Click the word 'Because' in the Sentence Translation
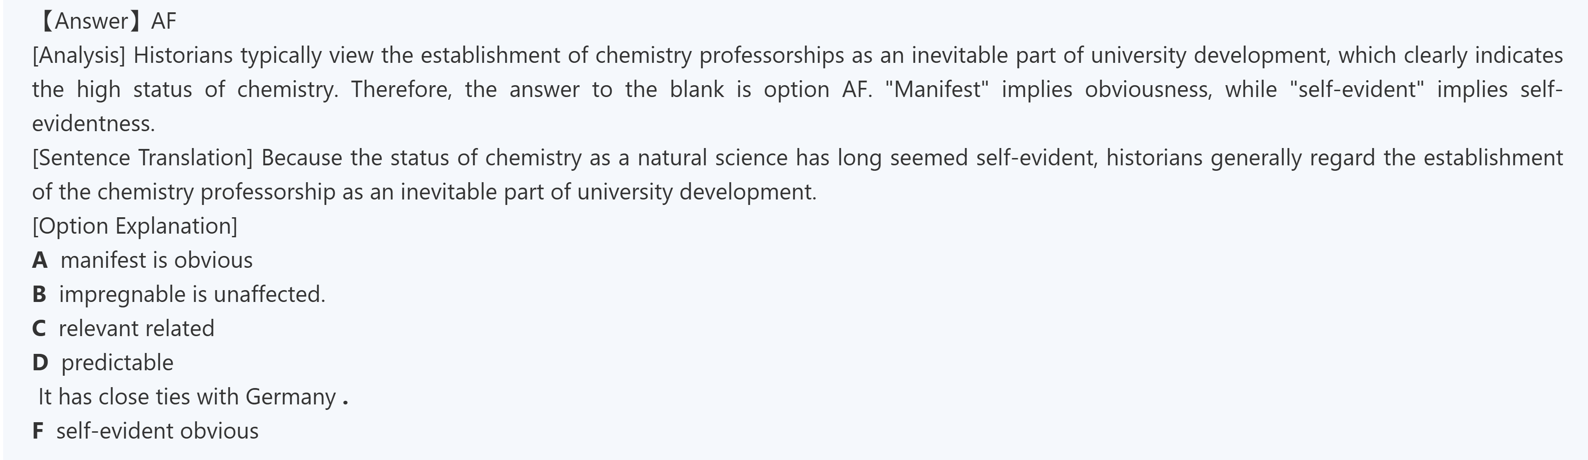 click(302, 158)
